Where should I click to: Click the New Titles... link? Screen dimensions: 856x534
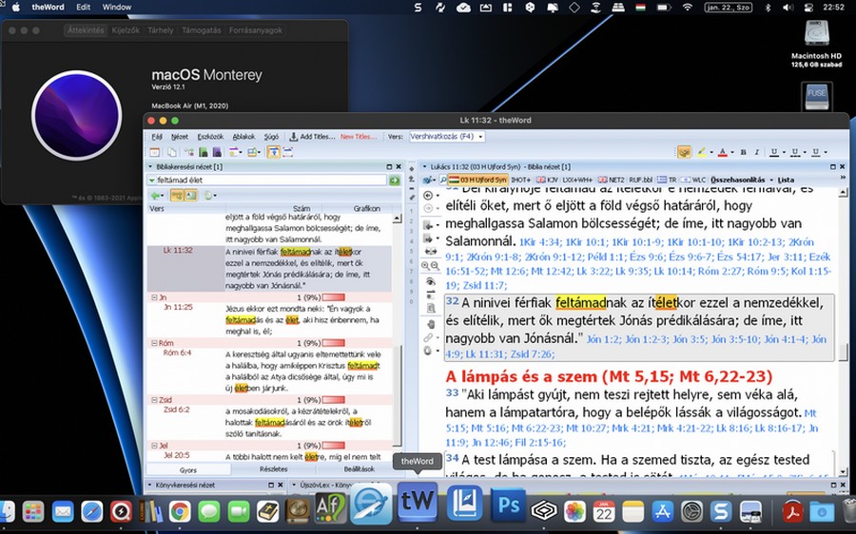coord(359,137)
